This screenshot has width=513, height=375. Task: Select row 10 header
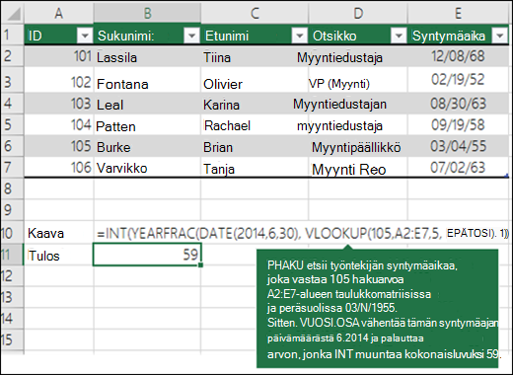pos(12,233)
